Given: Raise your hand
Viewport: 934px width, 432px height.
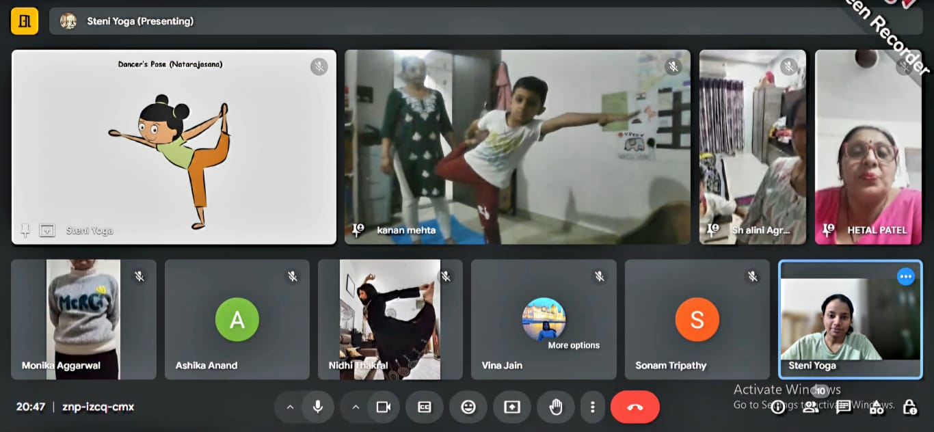Looking at the screenshot, I should point(555,407).
